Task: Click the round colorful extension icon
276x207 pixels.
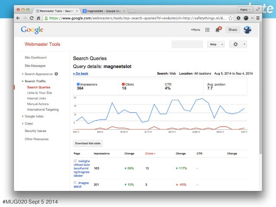Action: pyautogui.click(x=246, y=18)
